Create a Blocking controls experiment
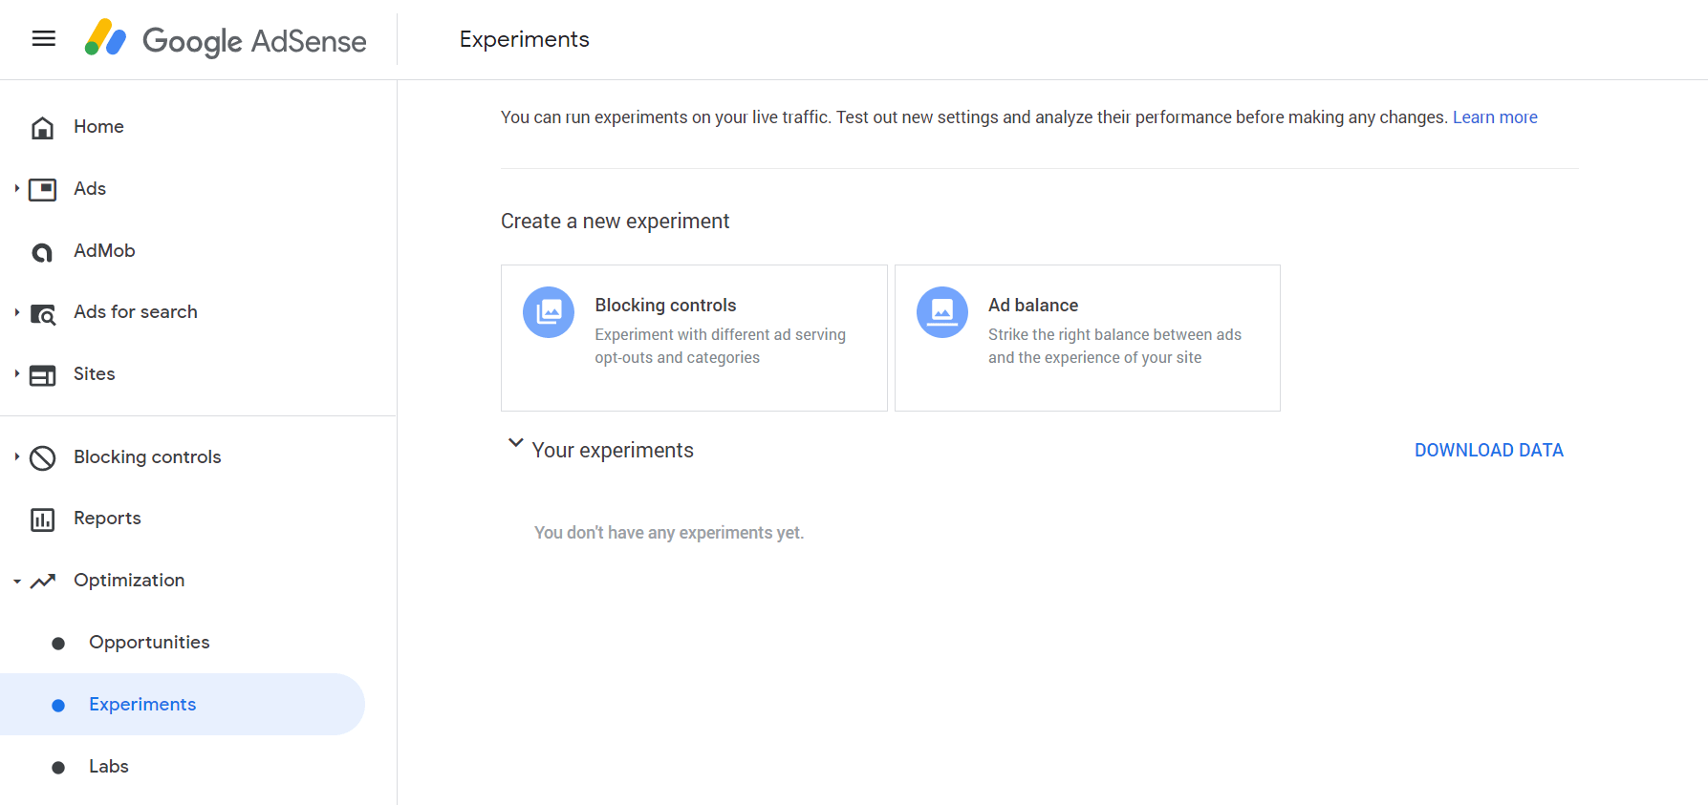Screen dimensions: 1708x805 click(x=694, y=338)
